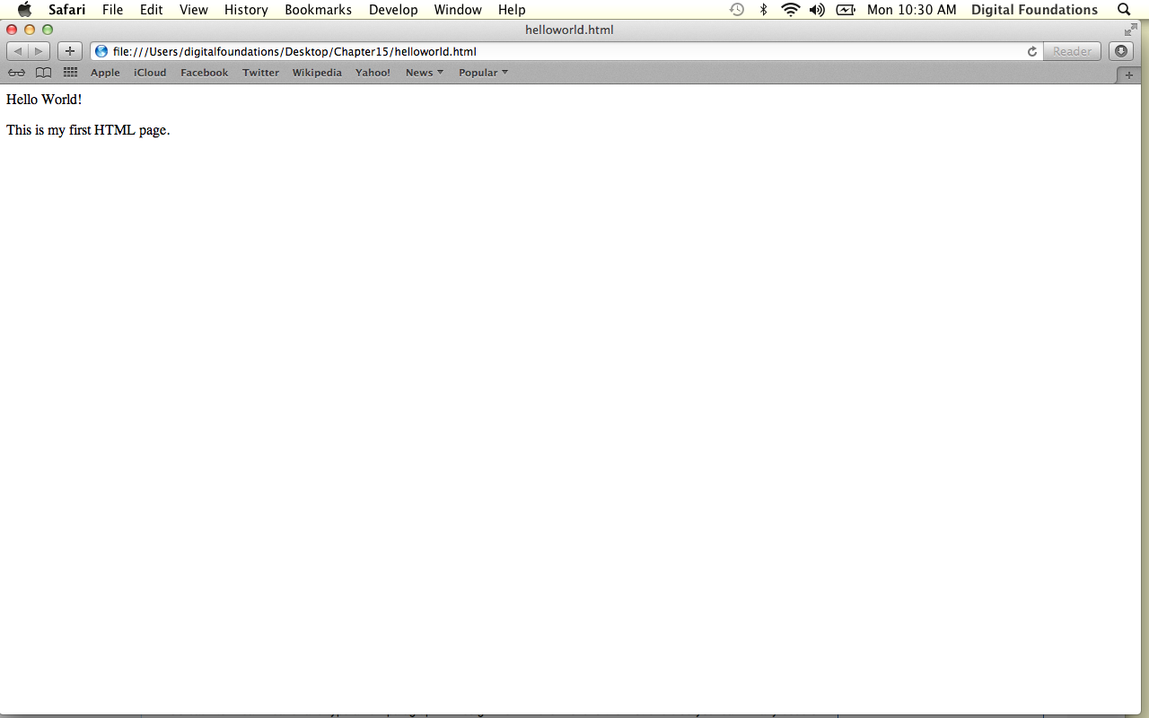1149x718 pixels.
Task: Open the volume slider control
Action: (x=817, y=10)
